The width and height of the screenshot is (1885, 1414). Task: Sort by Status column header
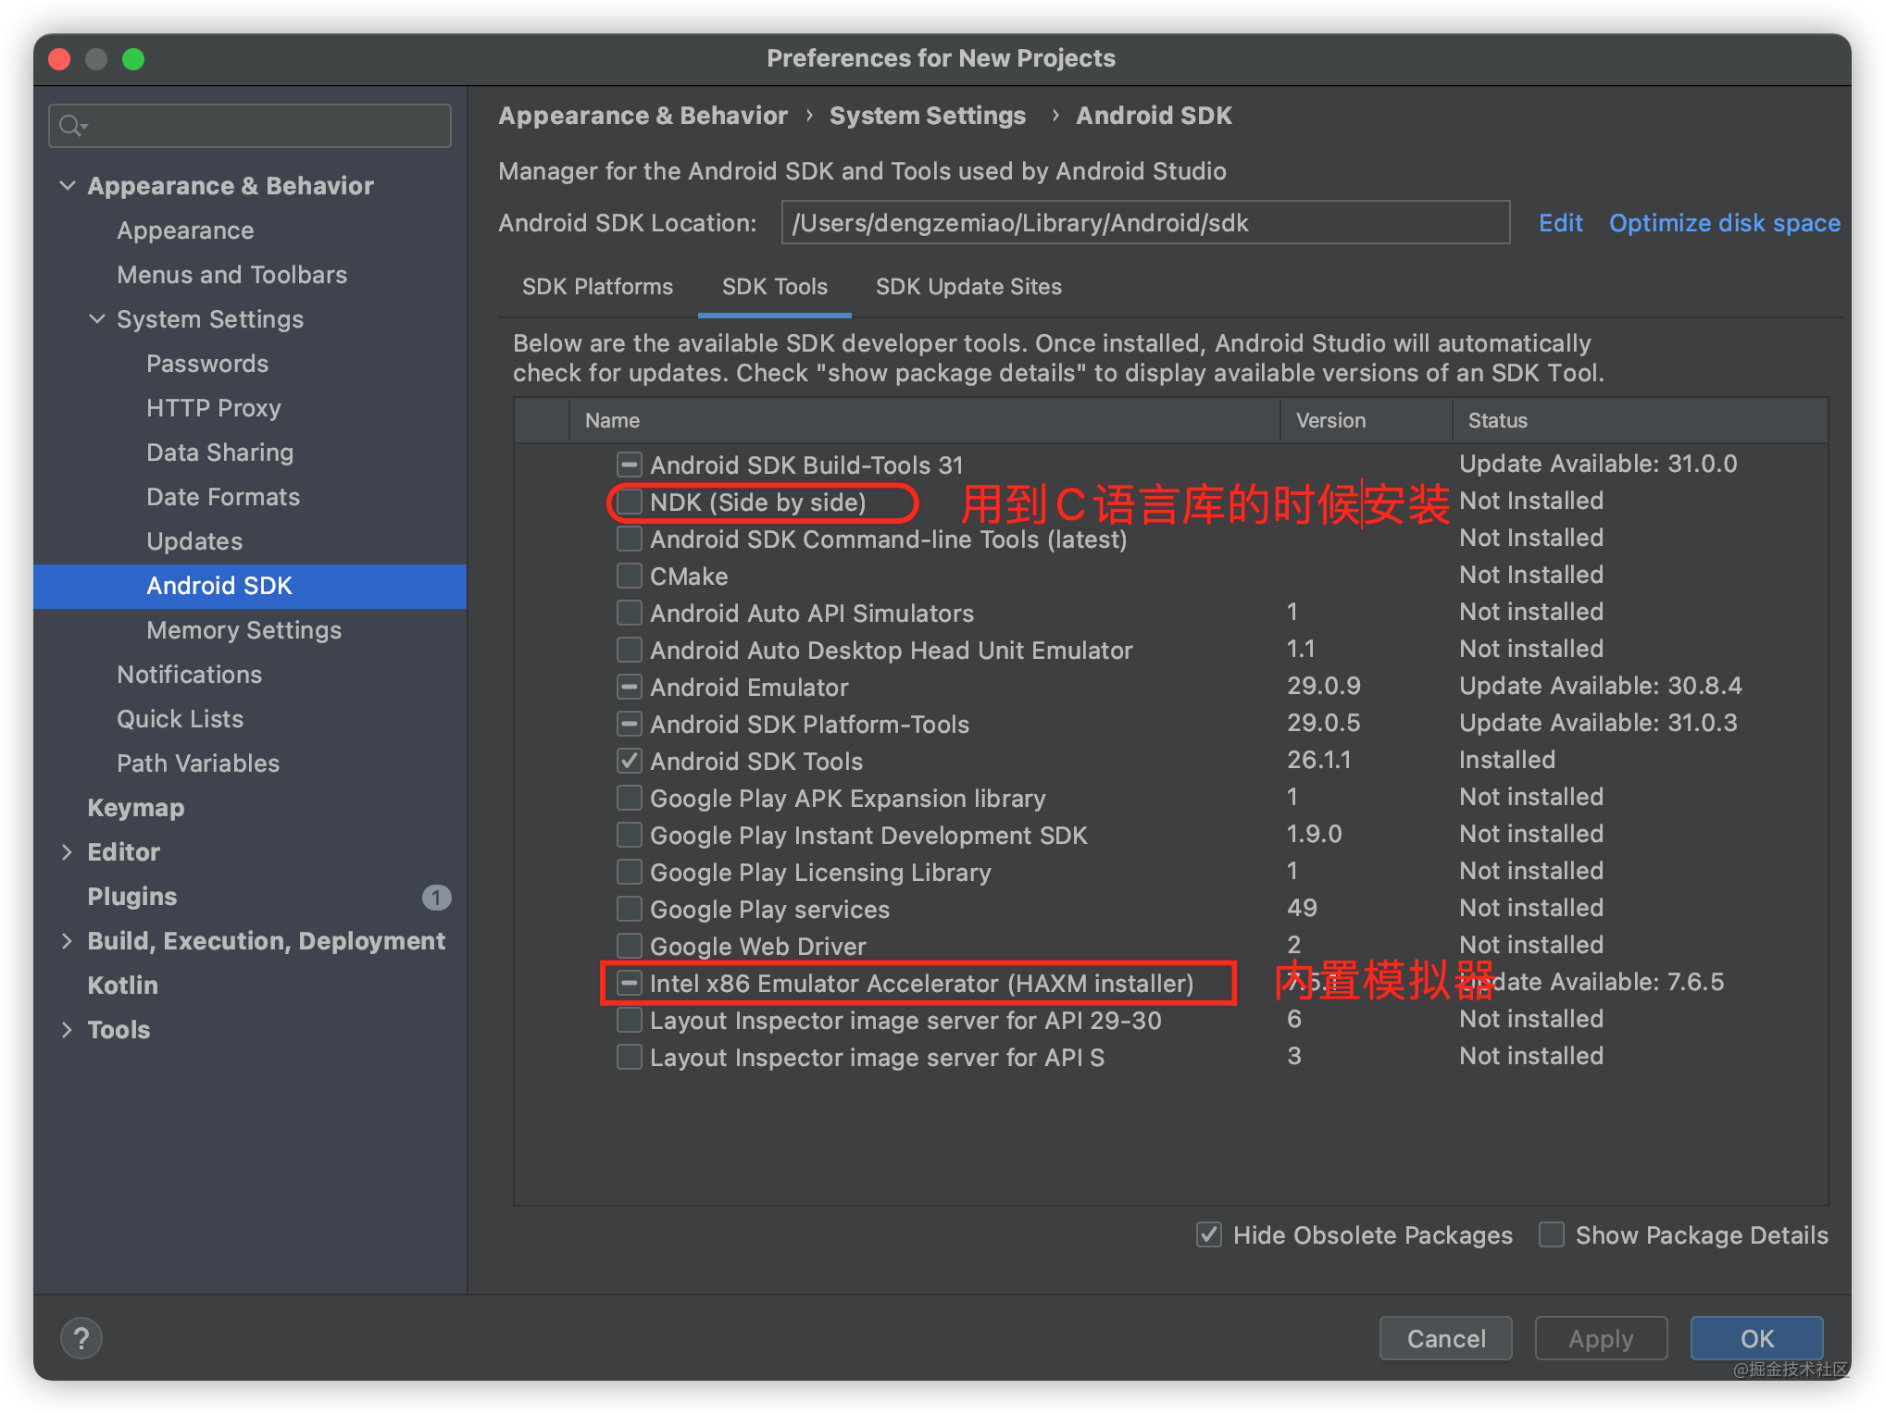point(1641,420)
